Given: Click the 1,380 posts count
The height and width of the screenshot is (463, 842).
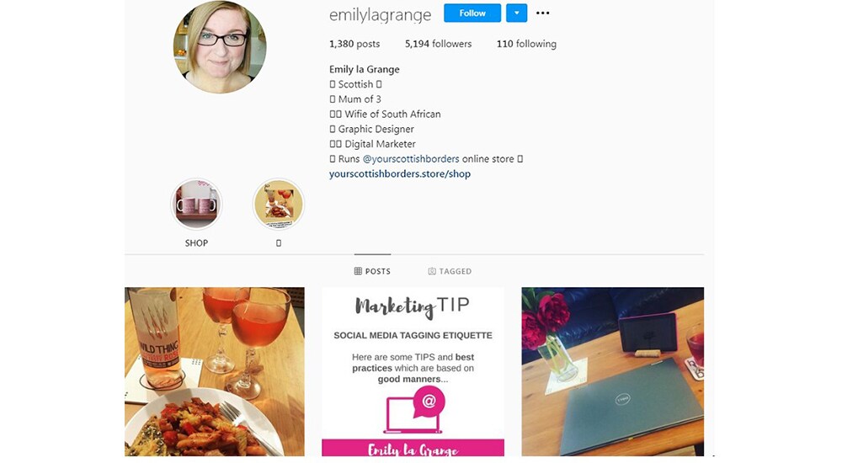Looking at the screenshot, I should (x=354, y=44).
